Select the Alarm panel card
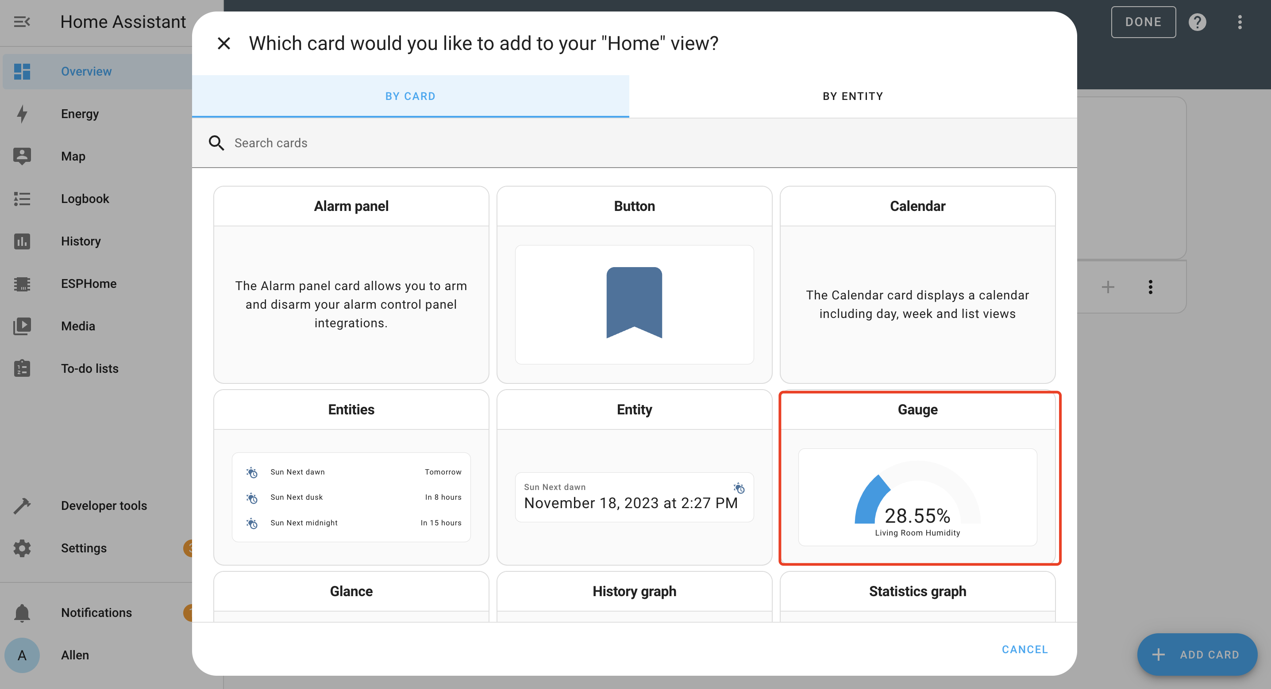1271x689 pixels. coord(351,284)
